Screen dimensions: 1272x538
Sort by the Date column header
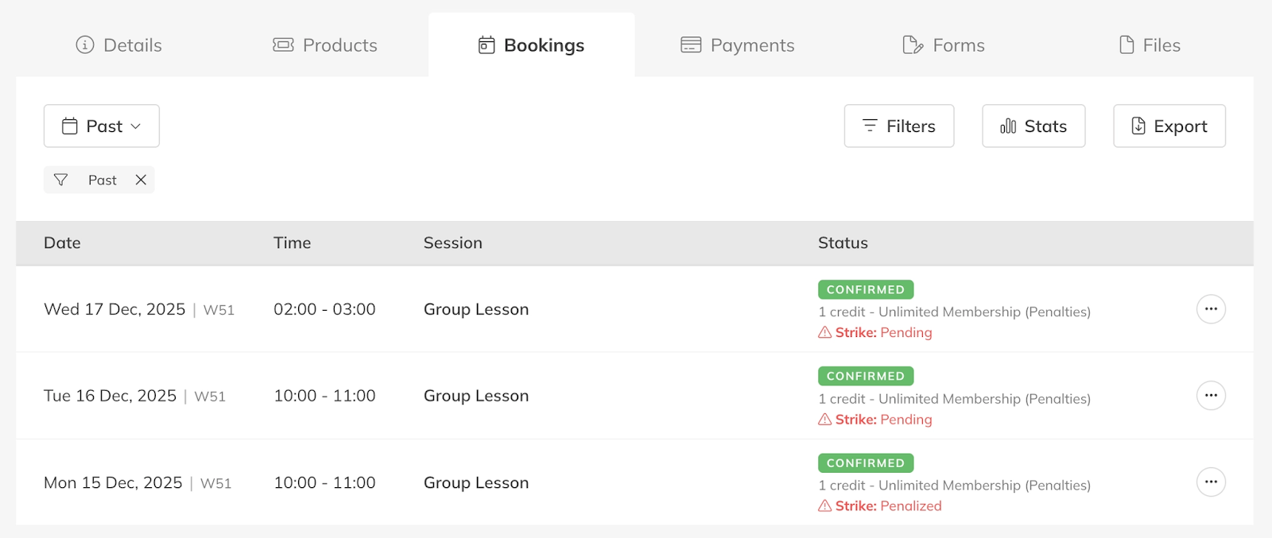click(x=62, y=243)
